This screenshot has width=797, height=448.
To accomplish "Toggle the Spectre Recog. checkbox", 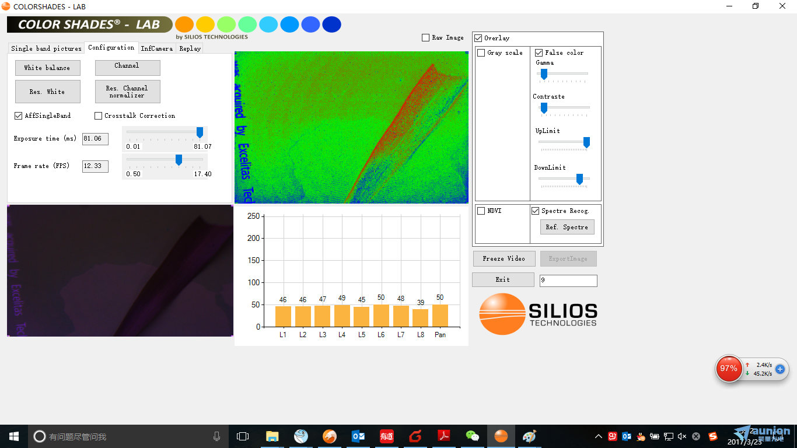I will pos(535,211).
